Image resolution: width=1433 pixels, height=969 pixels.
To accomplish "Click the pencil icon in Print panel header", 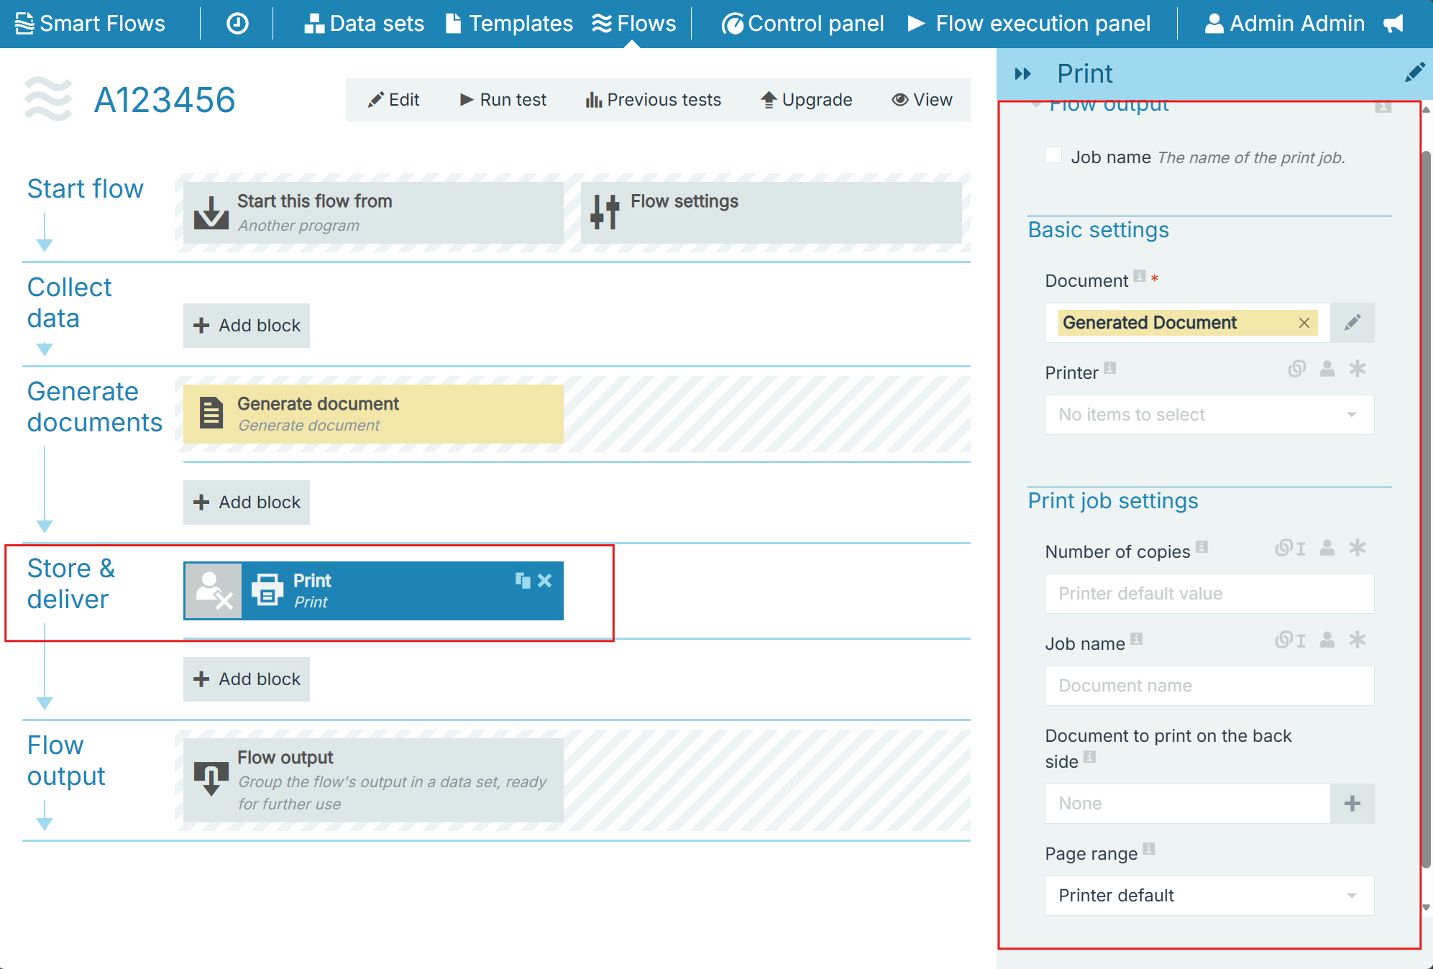I will click(1414, 73).
